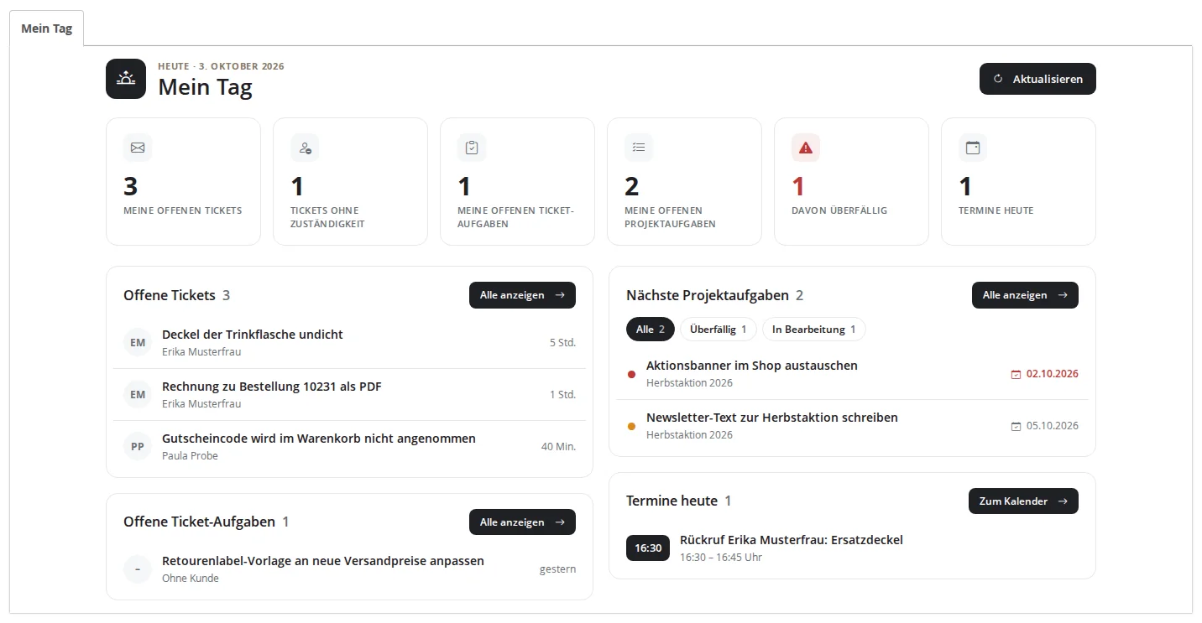
Task: Select the Alle 2 filter chip
Action: click(651, 330)
